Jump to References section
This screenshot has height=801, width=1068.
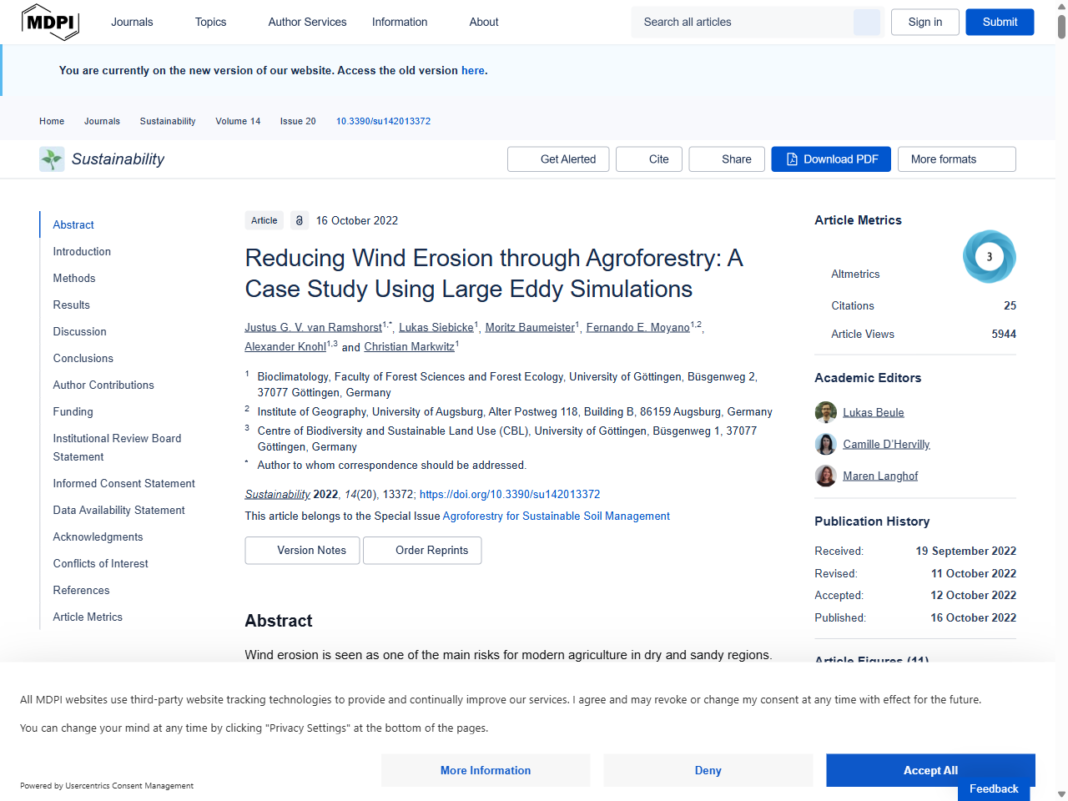coord(81,590)
